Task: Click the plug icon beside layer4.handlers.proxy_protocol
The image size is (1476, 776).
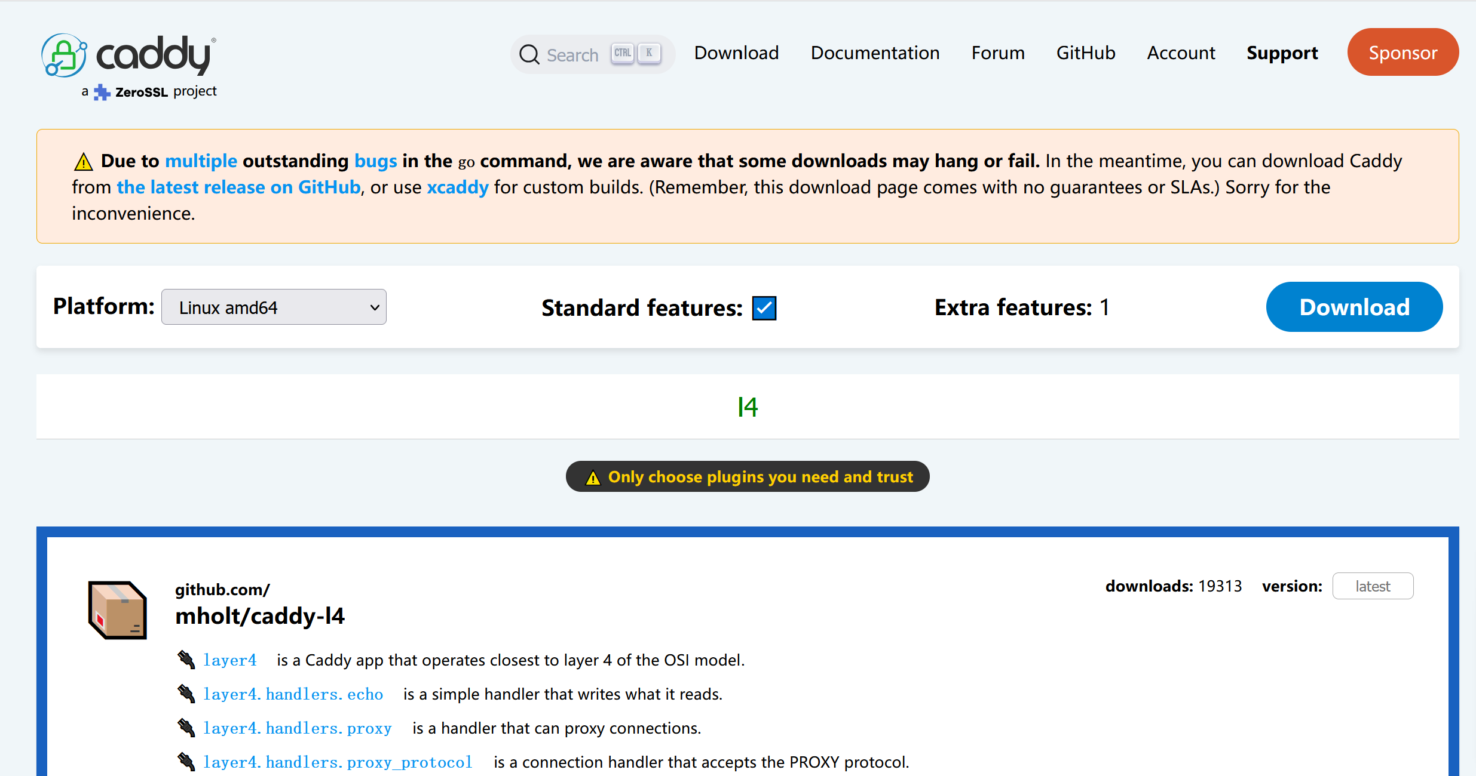Action: point(186,762)
